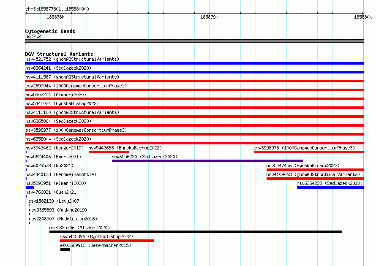This screenshot has width=376, height=266.
Task: Select the nsv5907254 Almarri2020 red bar
Action: click(194, 99)
